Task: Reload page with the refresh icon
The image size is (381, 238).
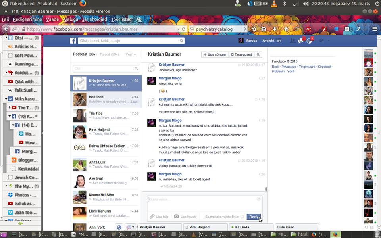Action: point(183,29)
